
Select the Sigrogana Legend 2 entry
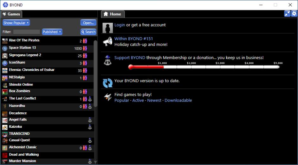click(x=48, y=56)
